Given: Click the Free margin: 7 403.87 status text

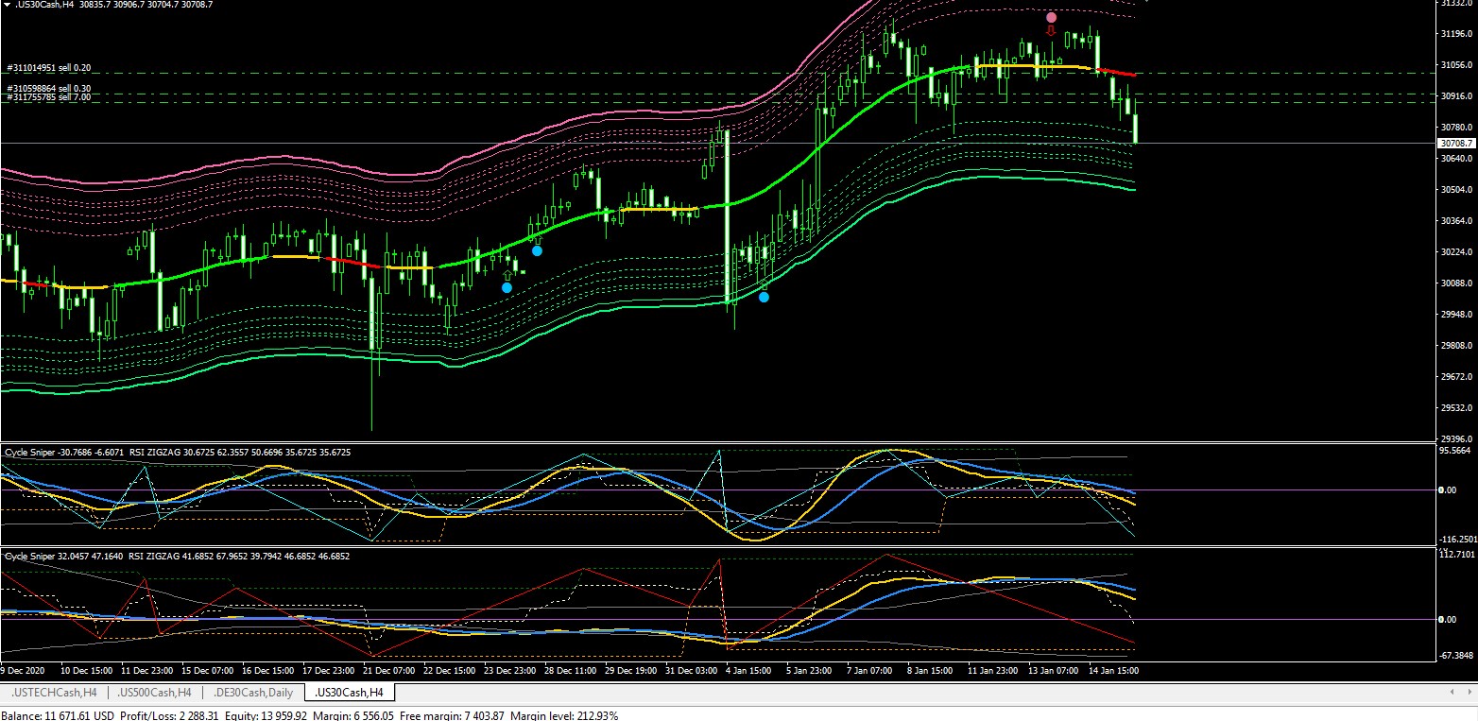Looking at the screenshot, I should tap(452, 715).
